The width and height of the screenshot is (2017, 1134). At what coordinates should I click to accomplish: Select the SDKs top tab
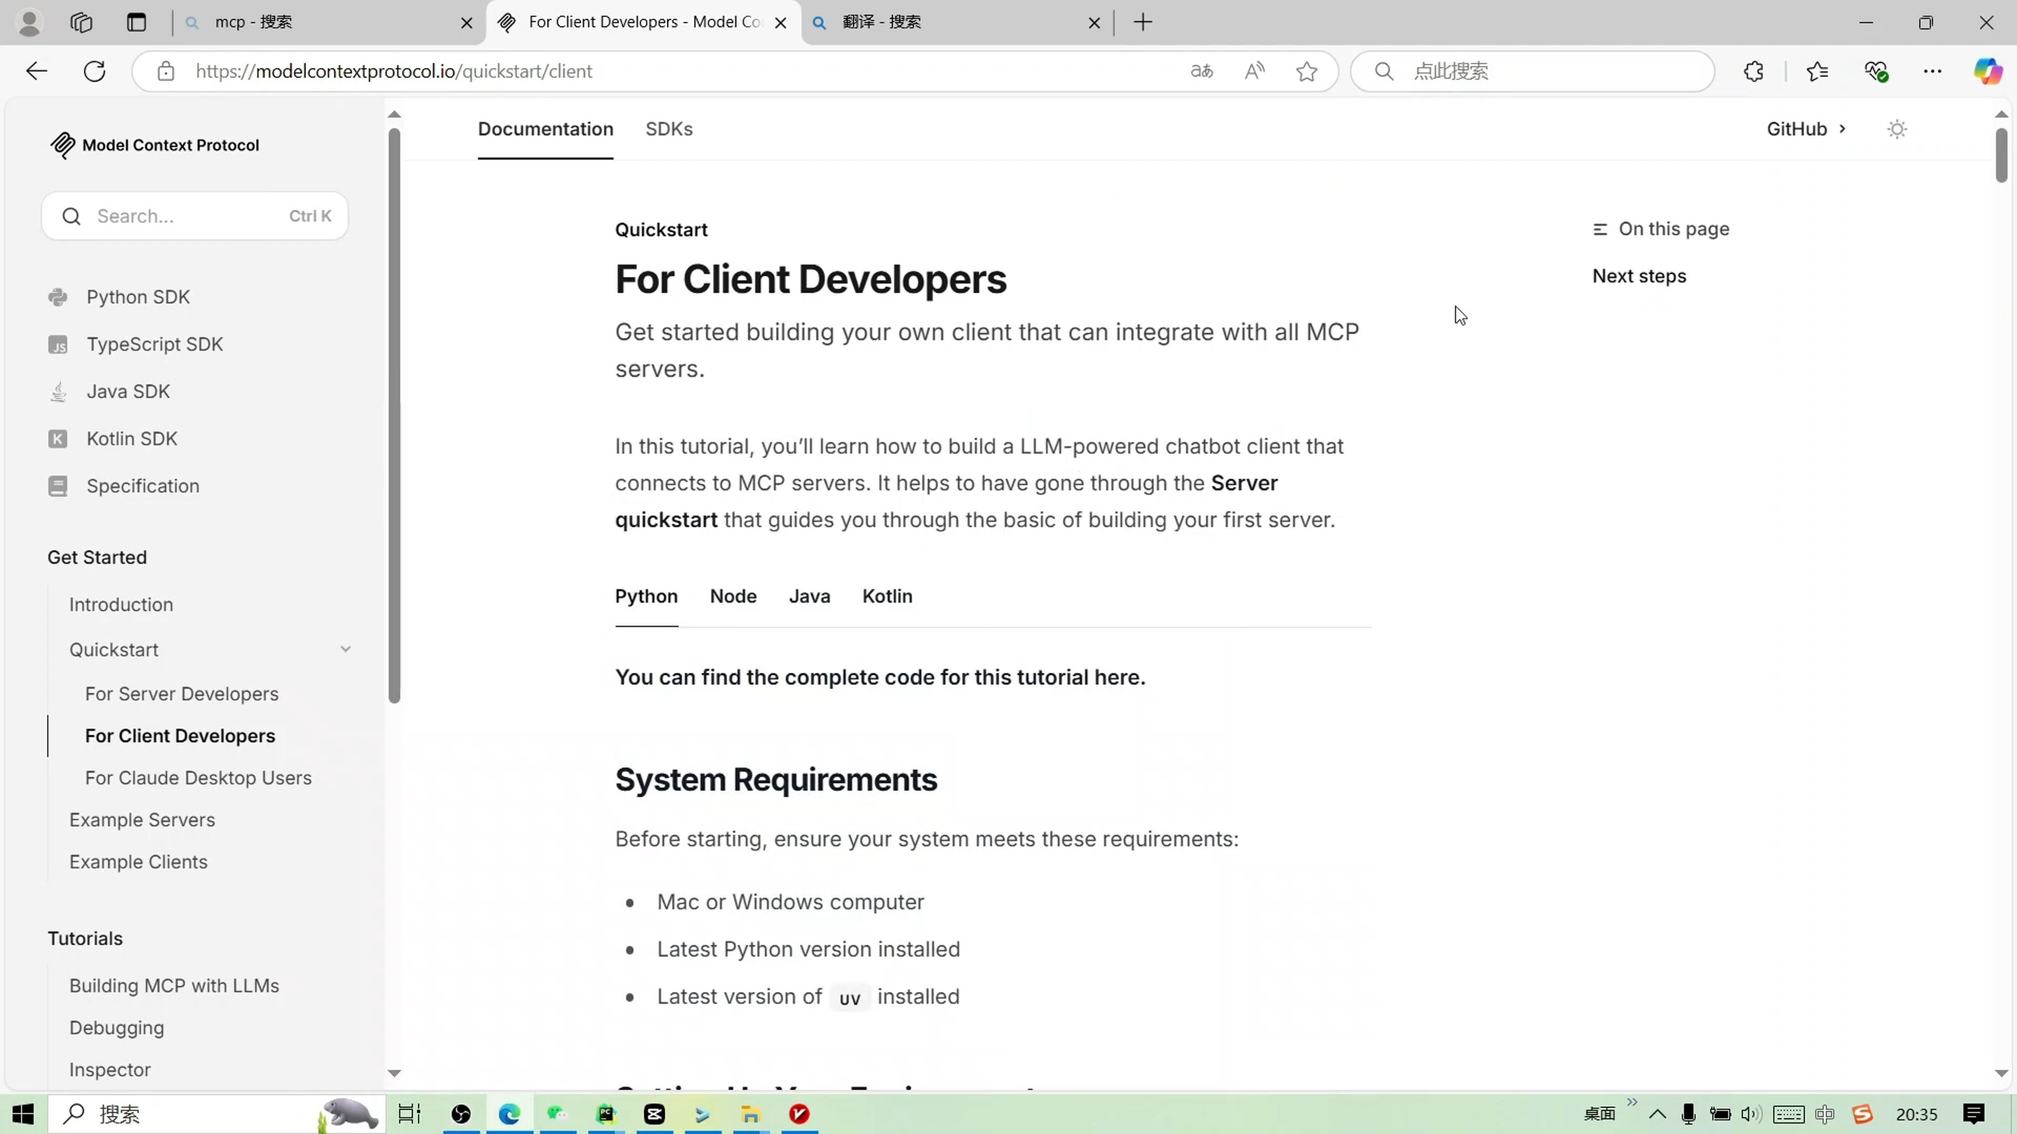[x=669, y=129]
